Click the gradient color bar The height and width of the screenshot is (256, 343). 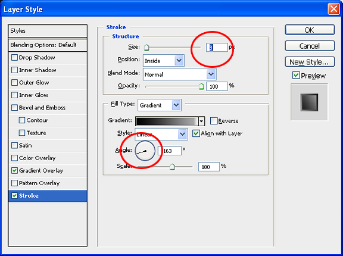[x=167, y=121]
